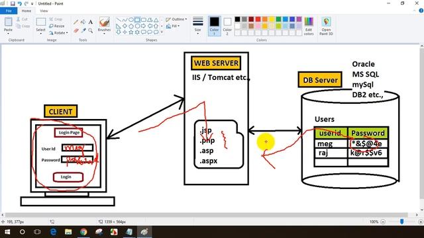The height and width of the screenshot is (238, 424).
Task: Choose the Rounded rectangle shape
Action: tap(144, 20)
